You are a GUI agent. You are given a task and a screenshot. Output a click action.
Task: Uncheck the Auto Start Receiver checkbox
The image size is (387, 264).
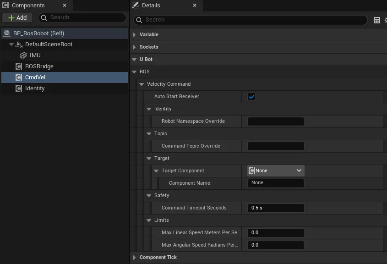(251, 97)
